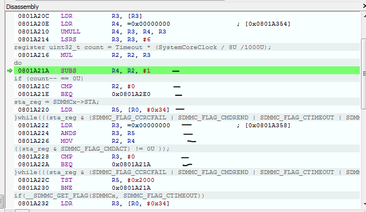Select ANDS instruction at 0801A224
Screen dimensions: 366x212
coord(187,133)
